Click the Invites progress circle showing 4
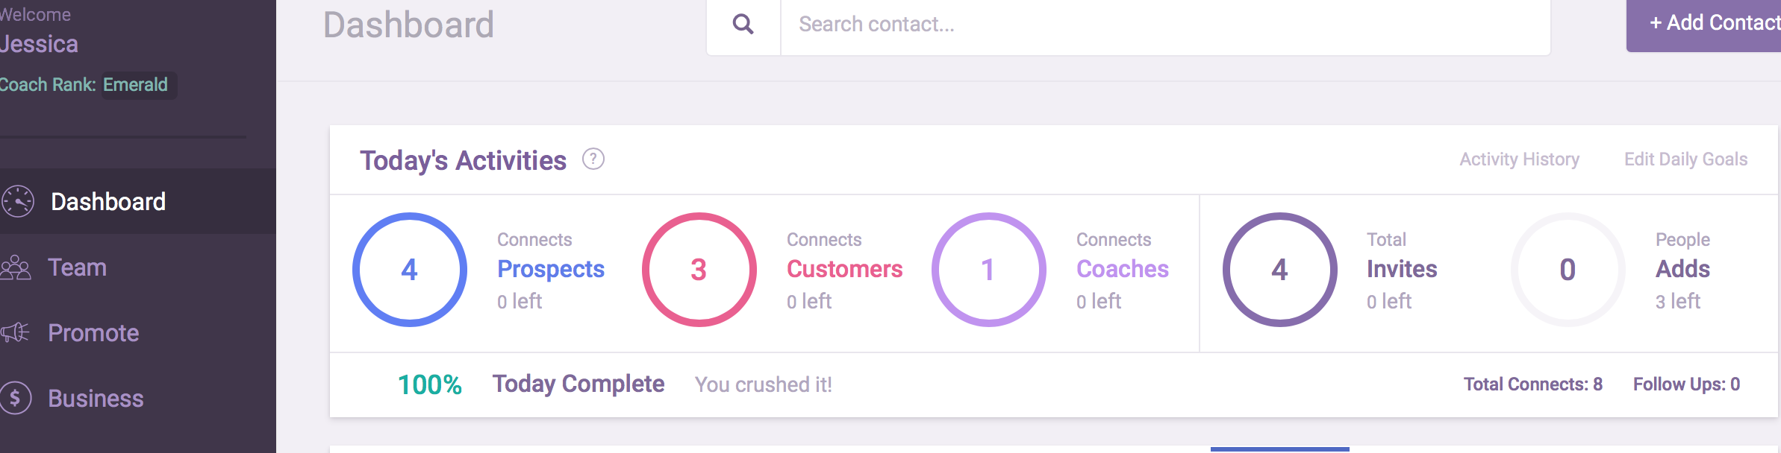This screenshot has width=1781, height=453. click(x=1280, y=270)
